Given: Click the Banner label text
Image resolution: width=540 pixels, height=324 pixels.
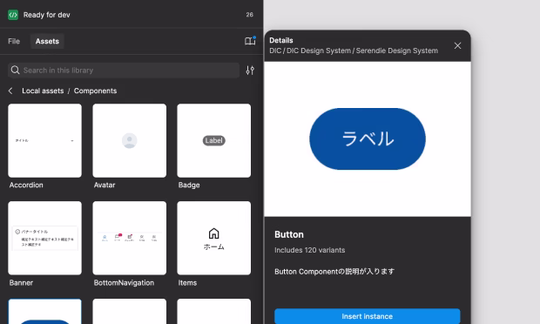Looking at the screenshot, I should pyautogui.click(x=21, y=283).
